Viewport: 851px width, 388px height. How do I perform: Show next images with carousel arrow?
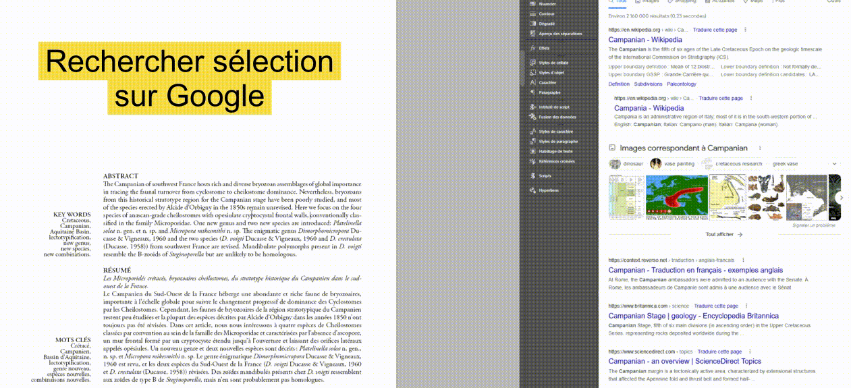pos(840,197)
